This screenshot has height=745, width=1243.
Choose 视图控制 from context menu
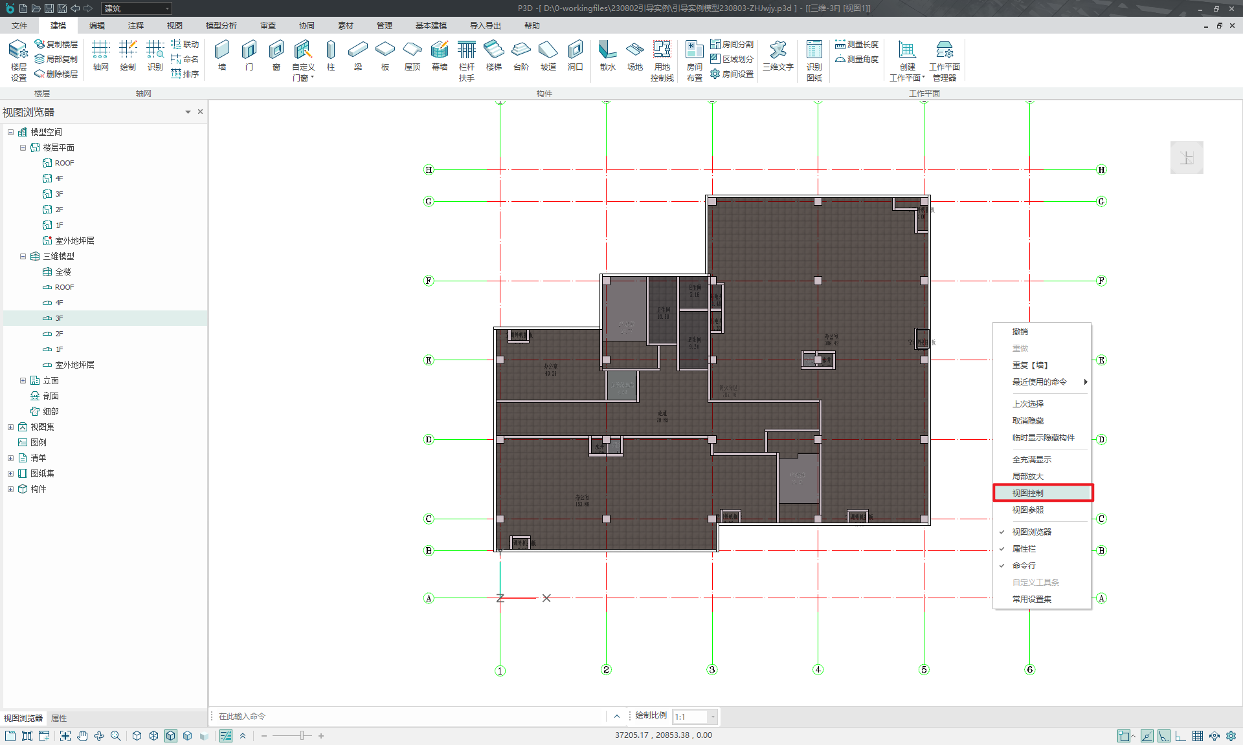pyautogui.click(x=1027, y=493)
